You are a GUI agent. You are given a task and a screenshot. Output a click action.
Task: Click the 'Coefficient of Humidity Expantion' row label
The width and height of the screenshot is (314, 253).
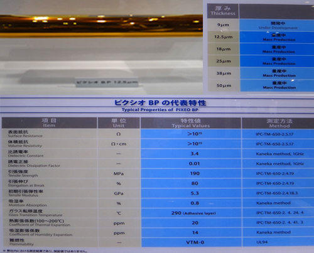point(41,235)
